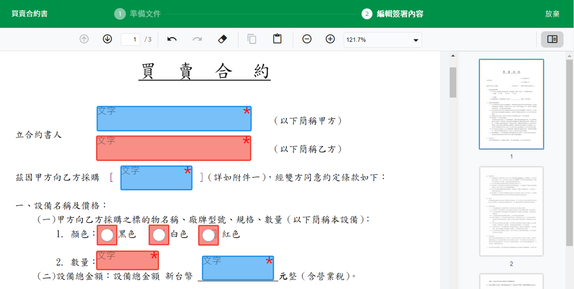Go to next page with down arrow
This screenshot has width=574, height=289.
pos(108,39)
